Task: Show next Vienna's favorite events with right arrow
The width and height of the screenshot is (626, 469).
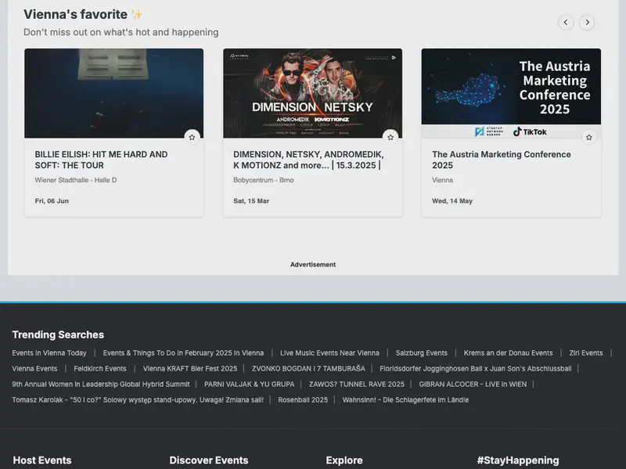Action: tap(587, 23)
